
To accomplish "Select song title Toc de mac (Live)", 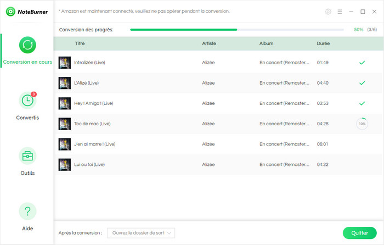I will (x=92, y=124).
